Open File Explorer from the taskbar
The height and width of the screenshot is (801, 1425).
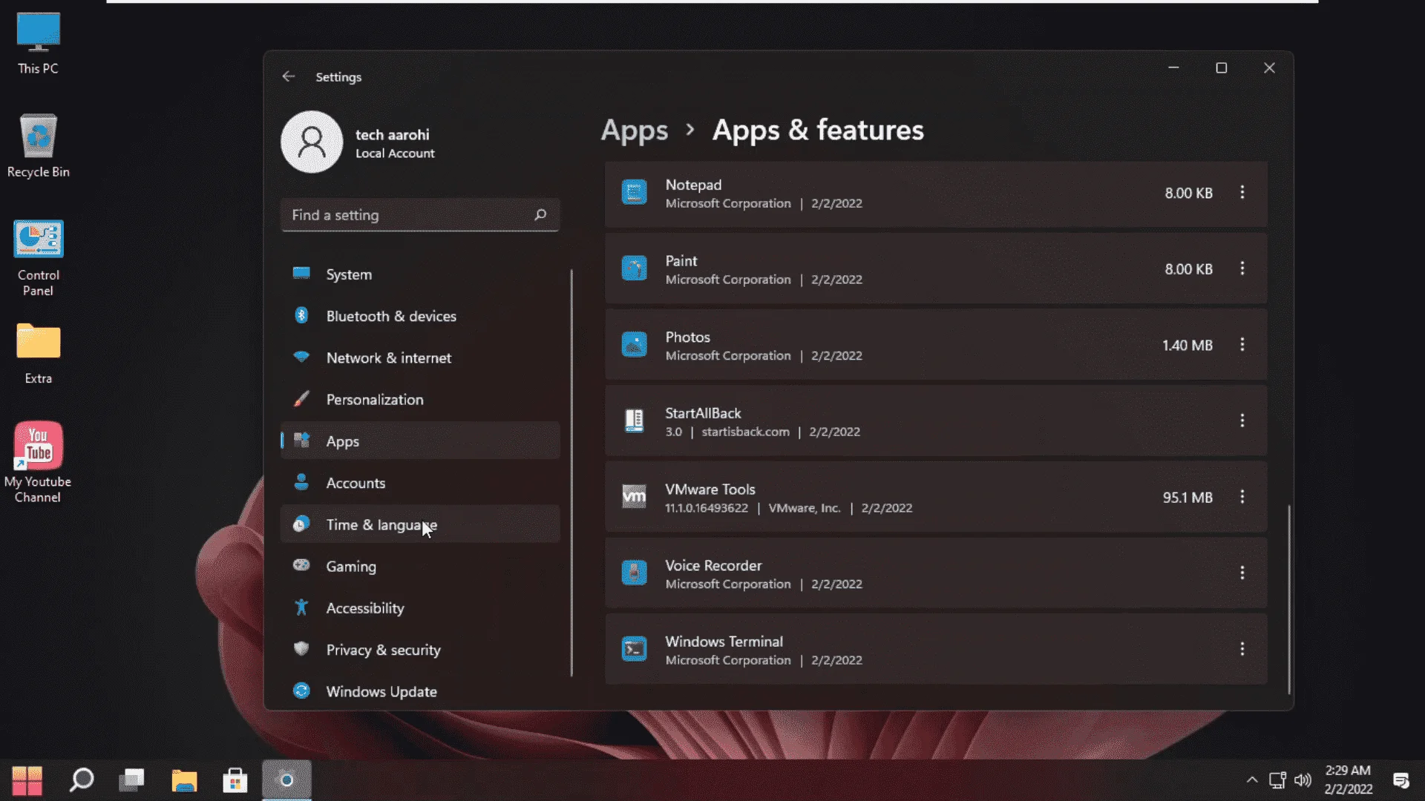click(184, 780)
